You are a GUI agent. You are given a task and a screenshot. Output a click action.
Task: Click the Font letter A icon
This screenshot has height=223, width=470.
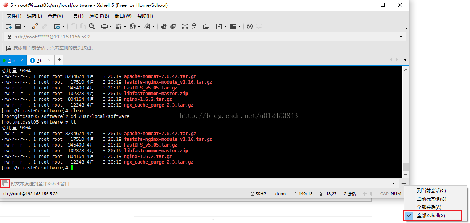[147, 26]
